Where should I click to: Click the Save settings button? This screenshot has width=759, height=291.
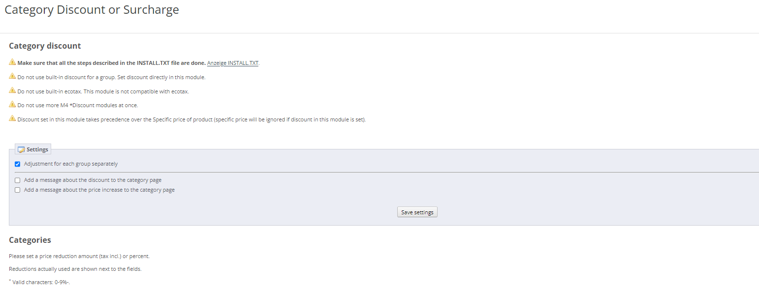417,212
